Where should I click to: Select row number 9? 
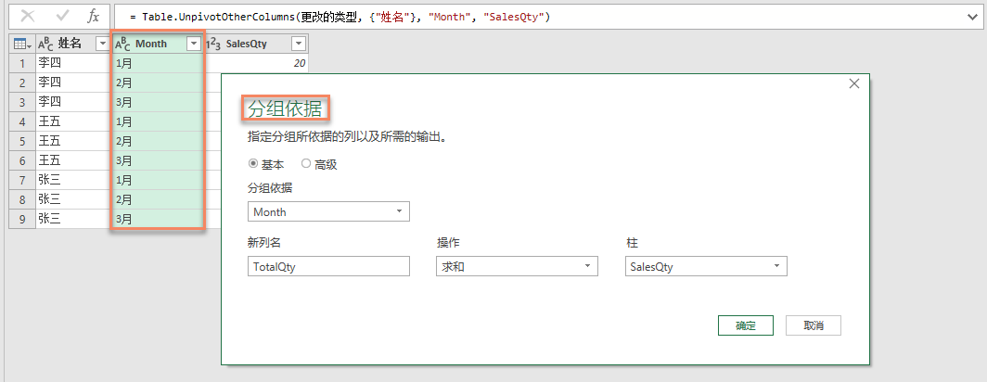[x=22, y=219]
